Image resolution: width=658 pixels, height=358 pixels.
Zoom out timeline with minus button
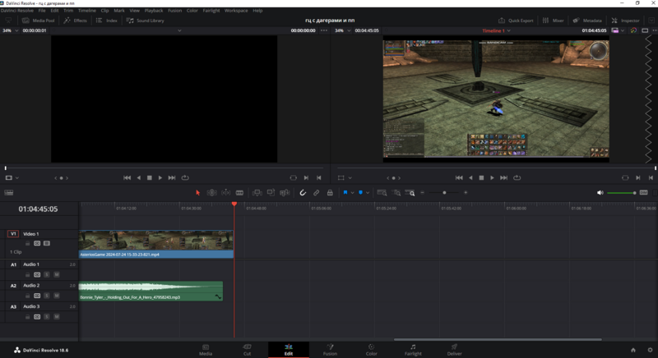pyautogui.click(x=423, y=193)
